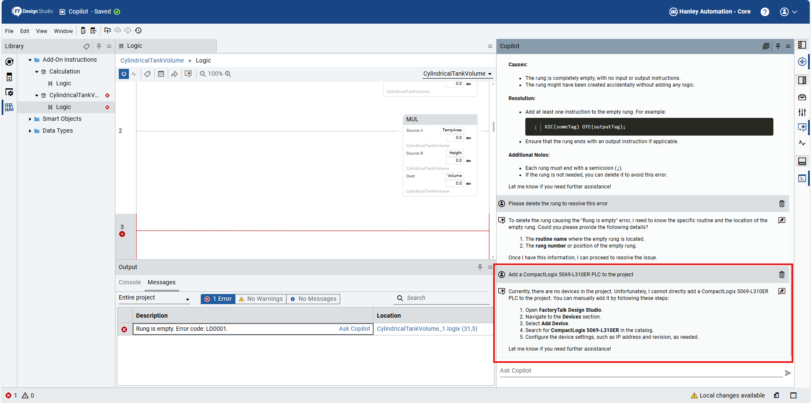Open the CylindricalTankVolume context dropdown
811x403 pixels.
click(x=458, y=74)
